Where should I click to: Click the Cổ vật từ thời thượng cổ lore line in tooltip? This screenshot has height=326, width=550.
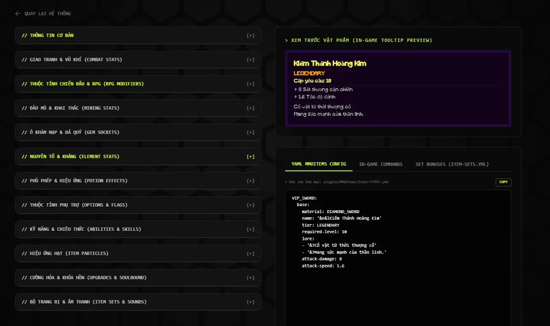[x=322, y=107]
